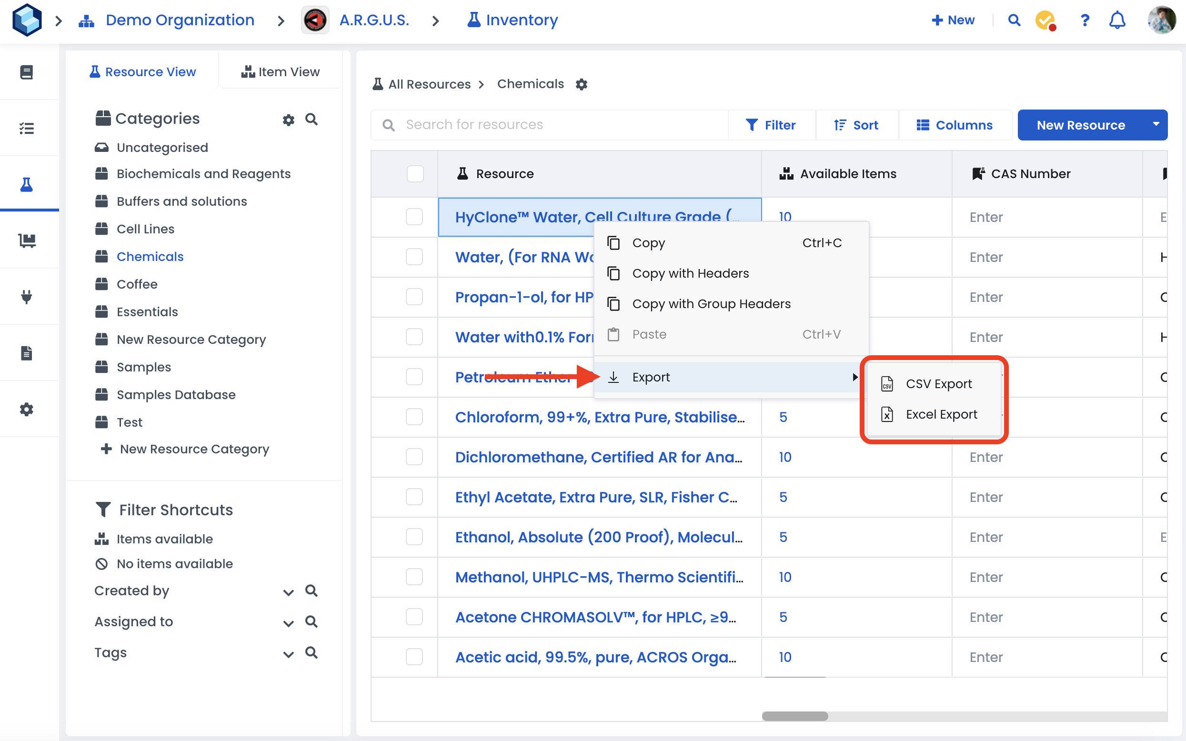Open the settings gear in left sidebar

tap(27, 409)
